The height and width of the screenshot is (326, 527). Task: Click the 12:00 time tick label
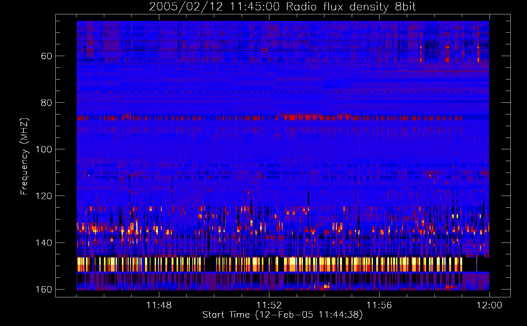tap(490, 305)
